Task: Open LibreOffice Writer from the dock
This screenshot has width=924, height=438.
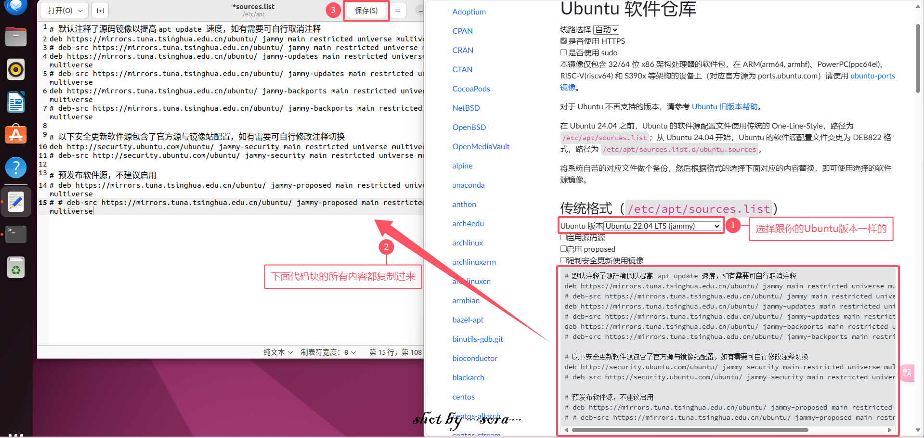Action: click(16, 103)
